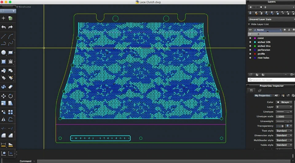Image resolution: width=295 pixels, height=163 pixels.
Task: Click the Linetype scale 1.0000 field
Action: pyautogui.click(x=284, y=116)
